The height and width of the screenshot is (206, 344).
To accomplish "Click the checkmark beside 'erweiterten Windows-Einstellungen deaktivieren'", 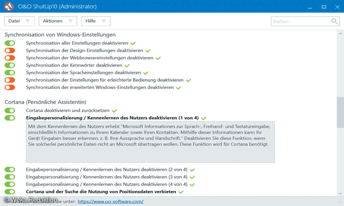I will pyautogui.click(x=179, y=88).
